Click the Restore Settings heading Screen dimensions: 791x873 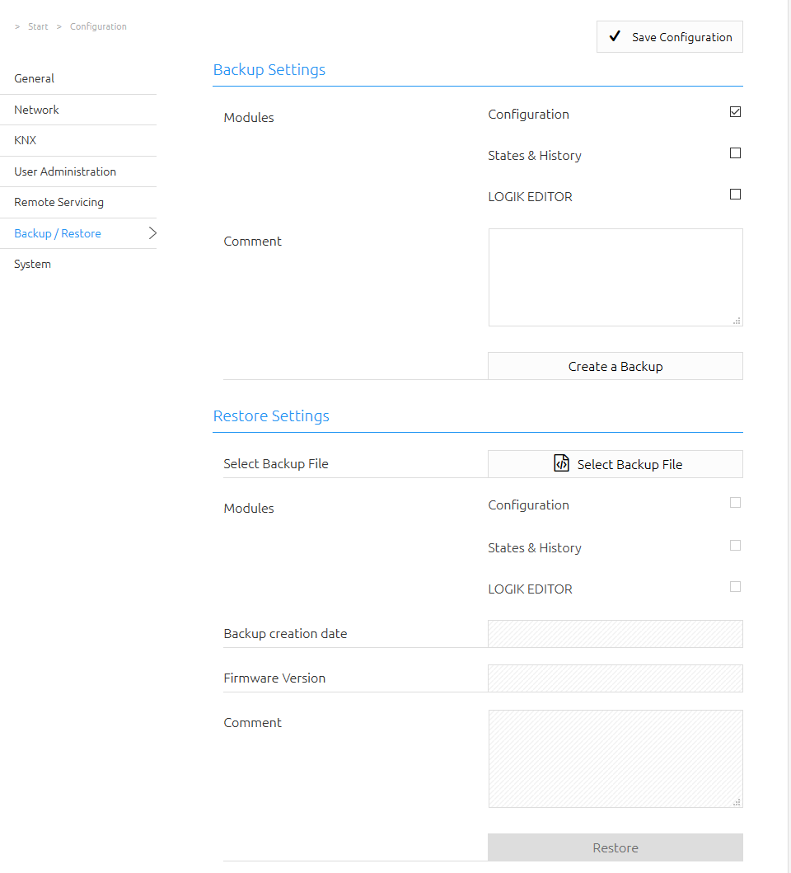271,416
